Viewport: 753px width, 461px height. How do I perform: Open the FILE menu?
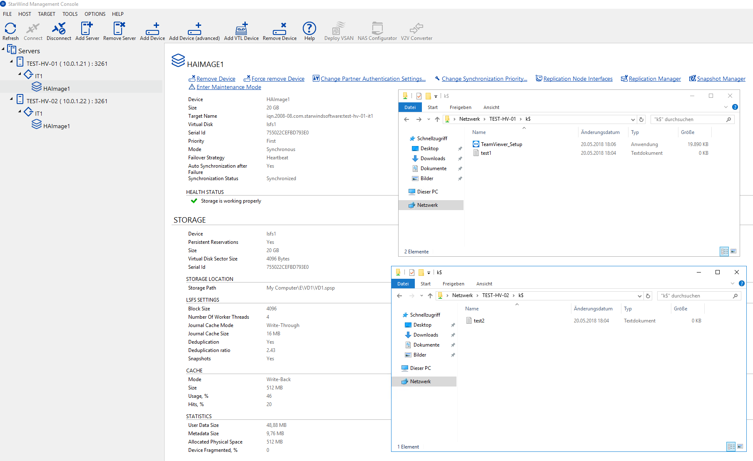click(x=7, y=14)
